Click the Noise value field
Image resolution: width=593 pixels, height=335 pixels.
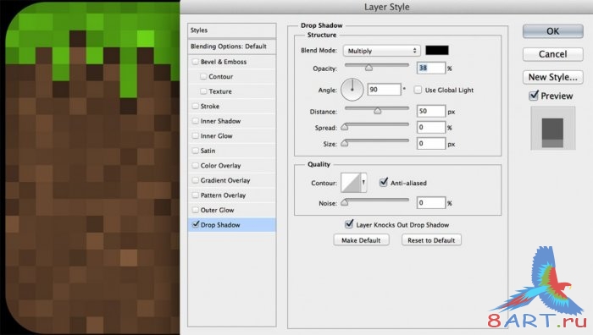click(x=430, y=203)
